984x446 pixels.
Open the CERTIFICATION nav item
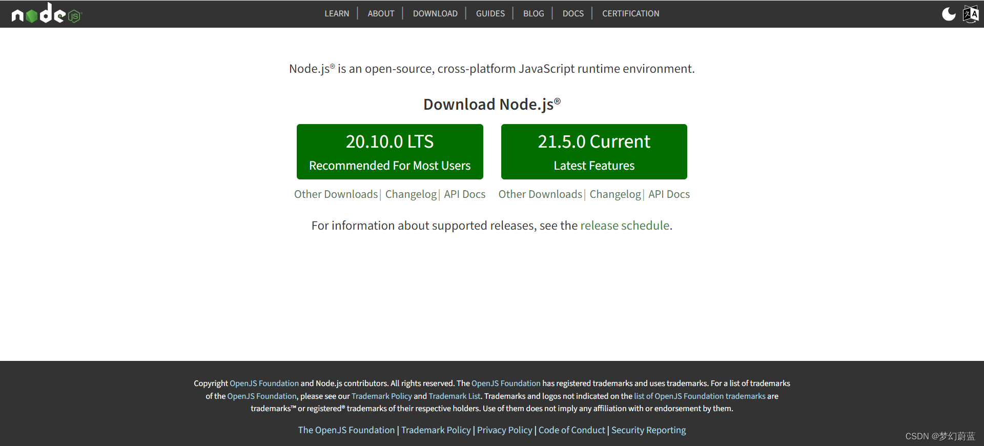click(631, 14)
